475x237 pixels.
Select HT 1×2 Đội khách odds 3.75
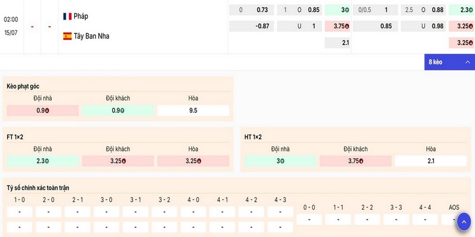(356, 161)
